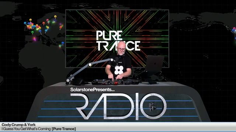The image size is (236, 132).
Task: Click the [Pure Trance] label tag
Action: point(64,129)
